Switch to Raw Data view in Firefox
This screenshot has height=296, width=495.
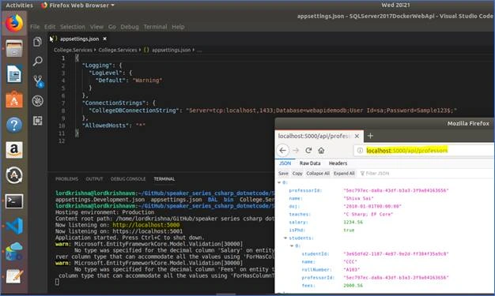310,163
